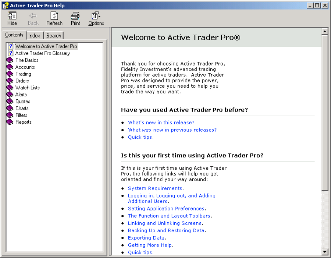Minimize the Active Trader Pro Help window
This screenshot has height=258, width=331.
[310, 5]
